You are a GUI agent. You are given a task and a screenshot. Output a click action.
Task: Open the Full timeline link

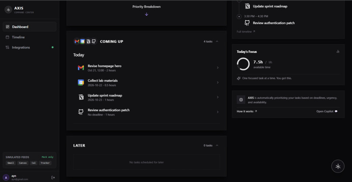click(246, 32)
